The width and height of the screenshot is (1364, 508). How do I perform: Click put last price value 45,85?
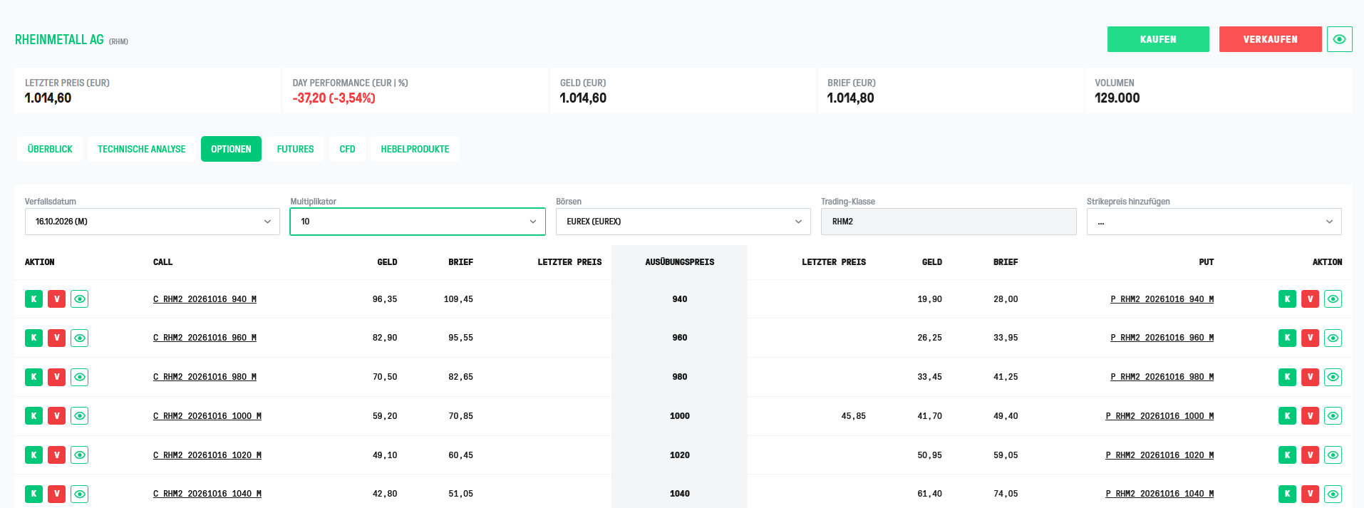tap(853, 416)
